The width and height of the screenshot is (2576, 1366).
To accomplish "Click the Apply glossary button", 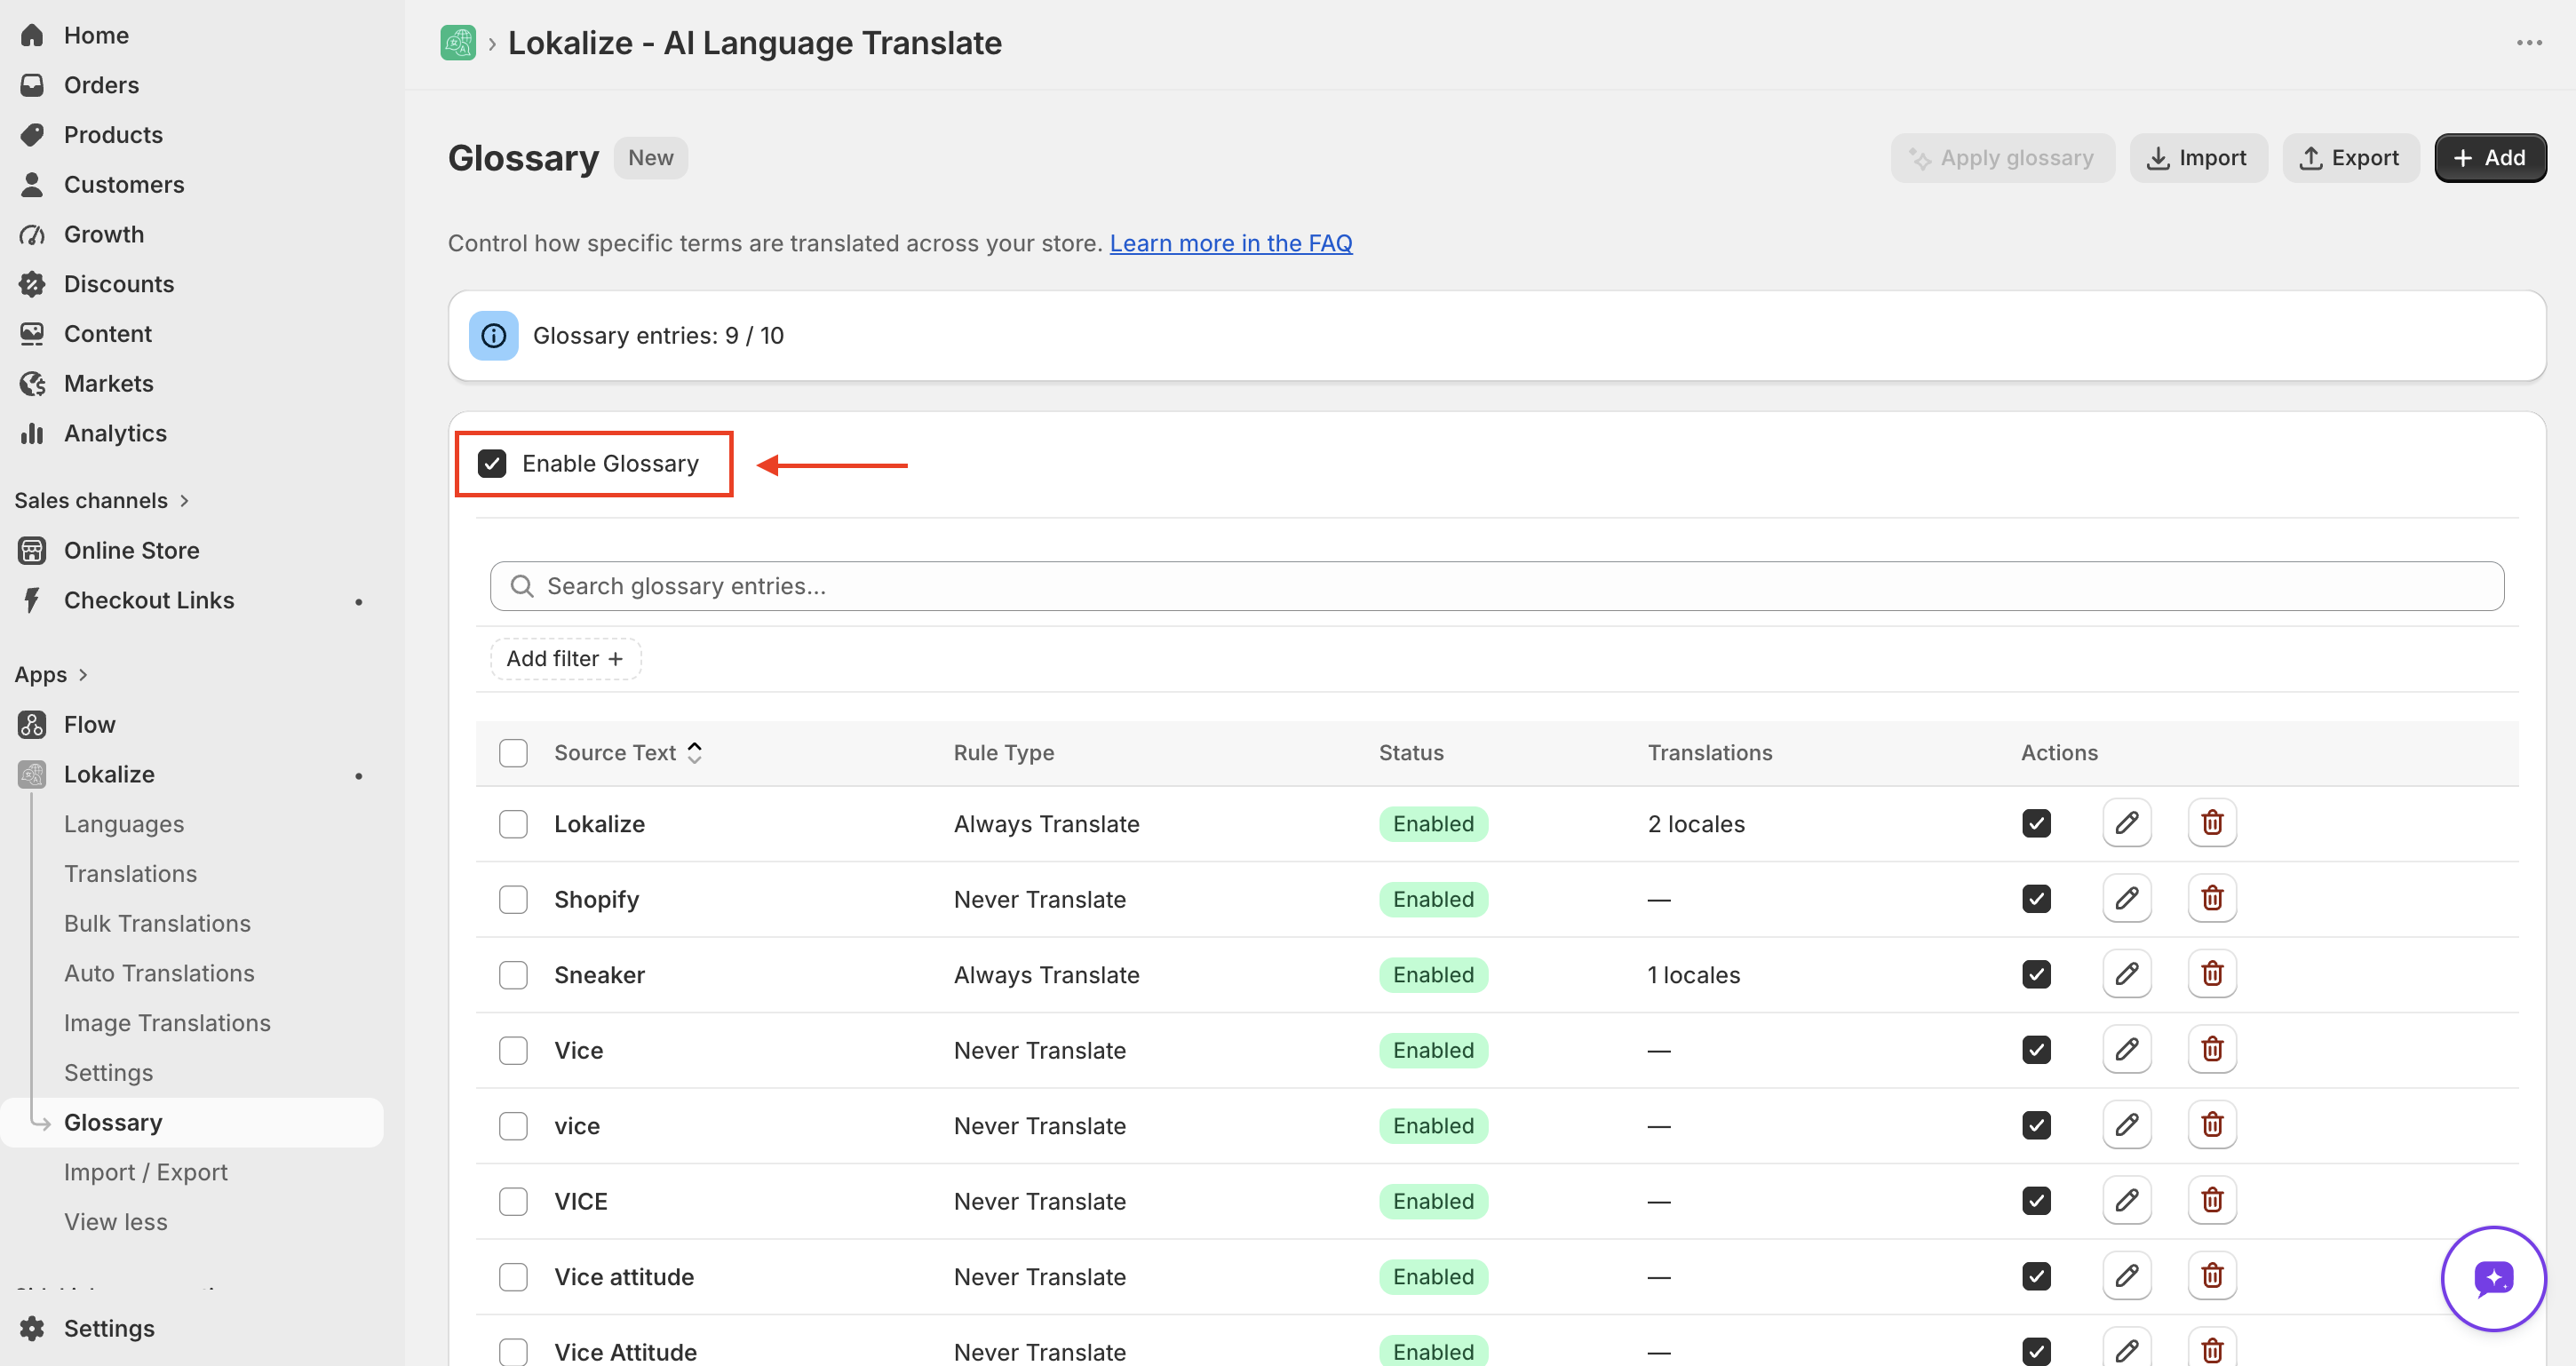I will point(2002,158).
